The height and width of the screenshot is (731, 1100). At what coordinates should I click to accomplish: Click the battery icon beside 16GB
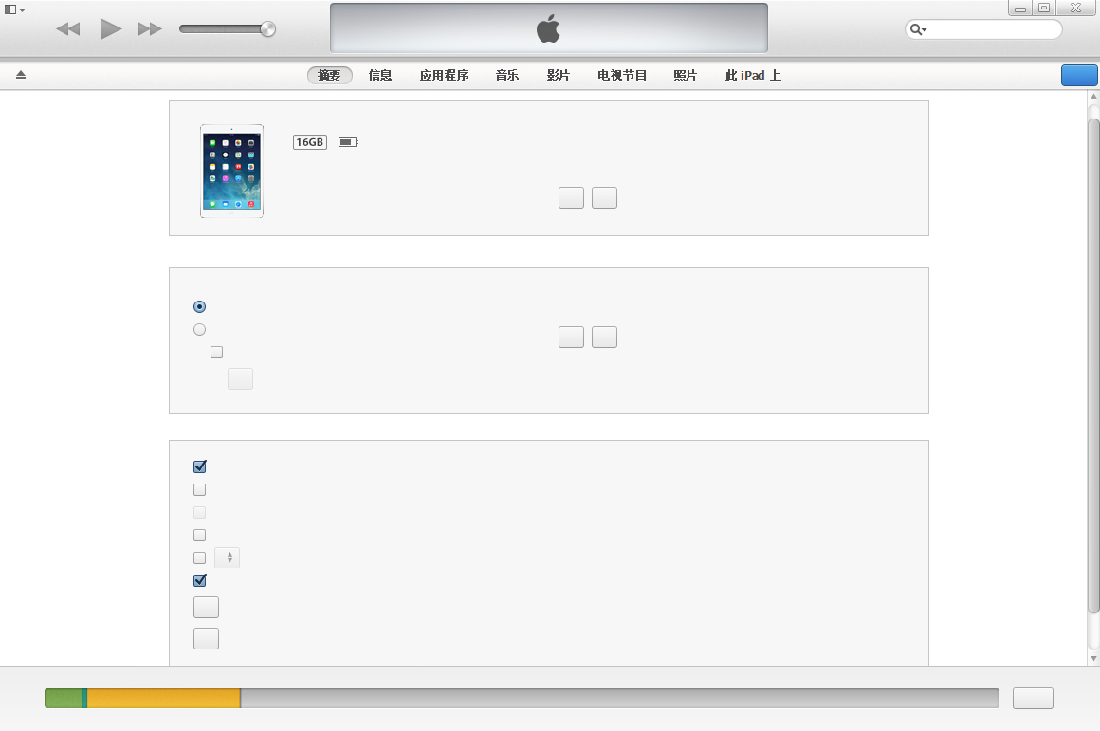pyautogui.click(x=348, y=142)
